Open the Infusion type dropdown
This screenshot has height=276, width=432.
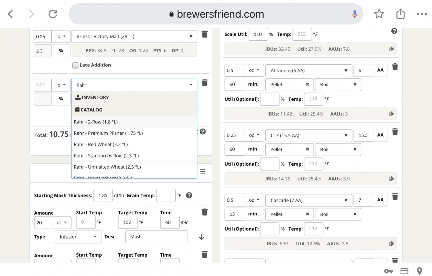click(78, 237)
